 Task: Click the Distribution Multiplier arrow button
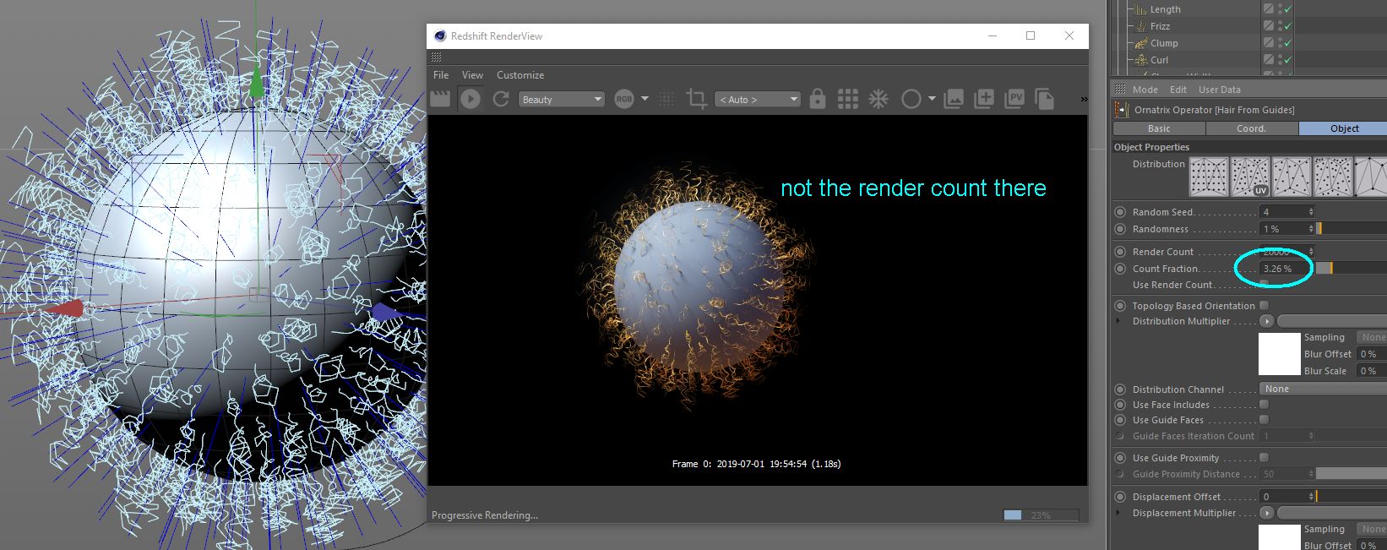coord(1266,322)
